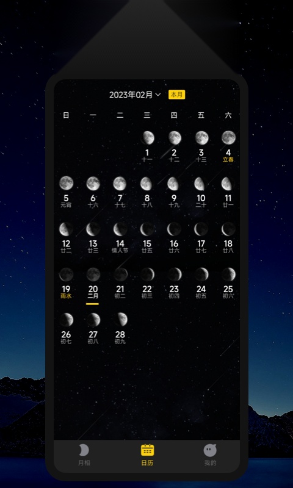The width and height of the screenshot is (293, 488).
Task: Select the crescent moon icon for February 16
Action: [174, 229]
